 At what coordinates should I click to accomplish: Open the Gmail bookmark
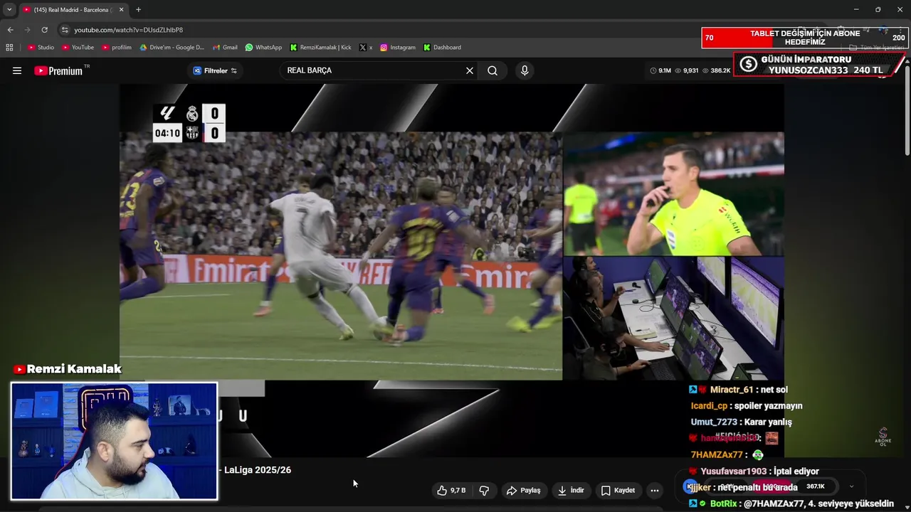click(225, 48)
